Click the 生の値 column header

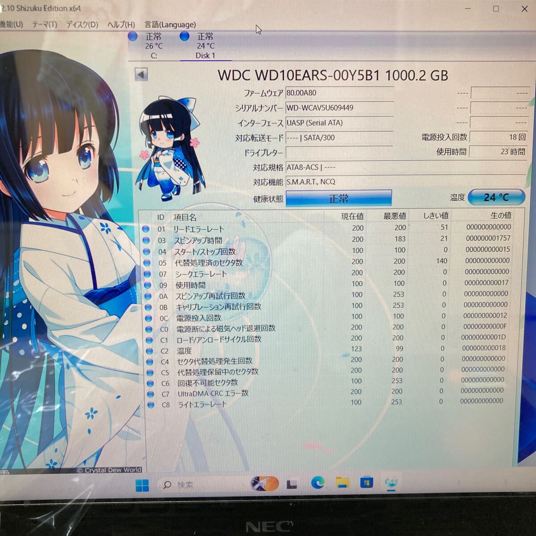click(501, 215)
